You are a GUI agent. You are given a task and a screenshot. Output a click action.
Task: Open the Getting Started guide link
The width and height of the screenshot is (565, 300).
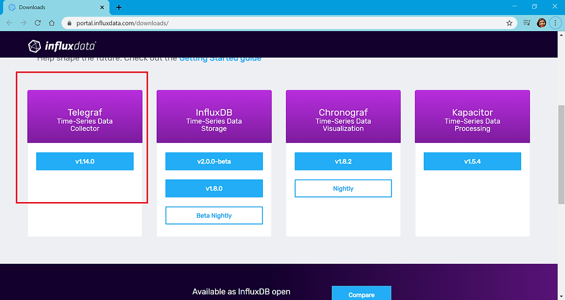pyautogui.click(x=220, y=58)
